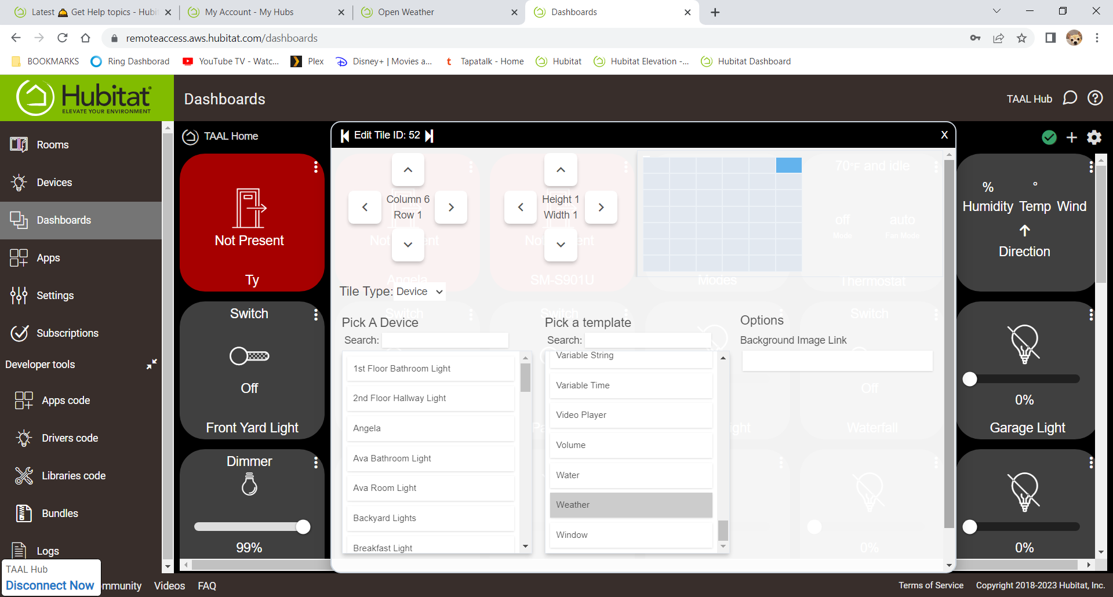Click the Dimmer brightness slider
The height and width of the screenshot is (597, 1113).
coord(249,527)
